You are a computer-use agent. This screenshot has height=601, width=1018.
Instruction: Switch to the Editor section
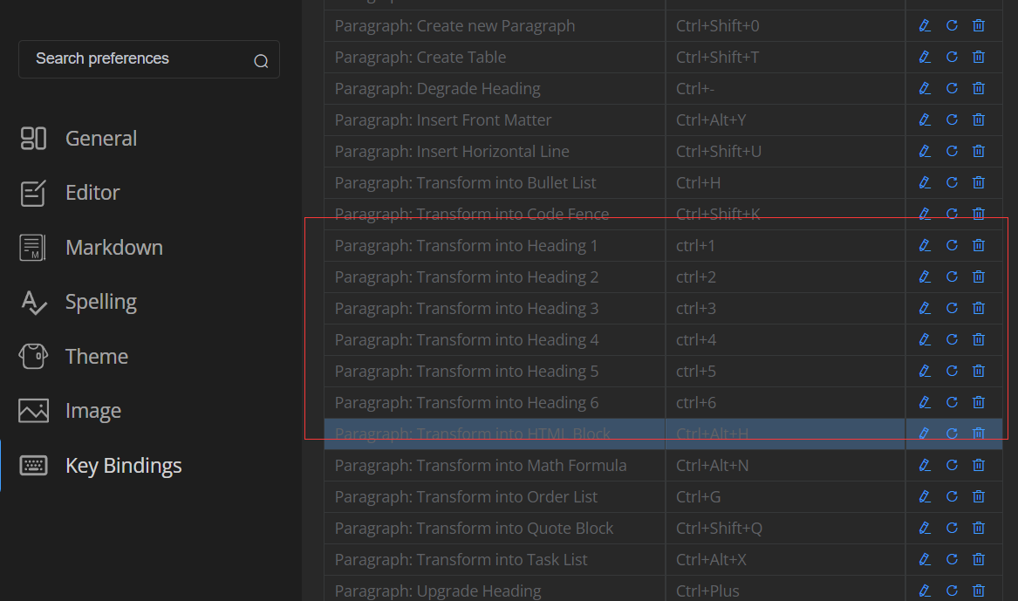point(91,192)
